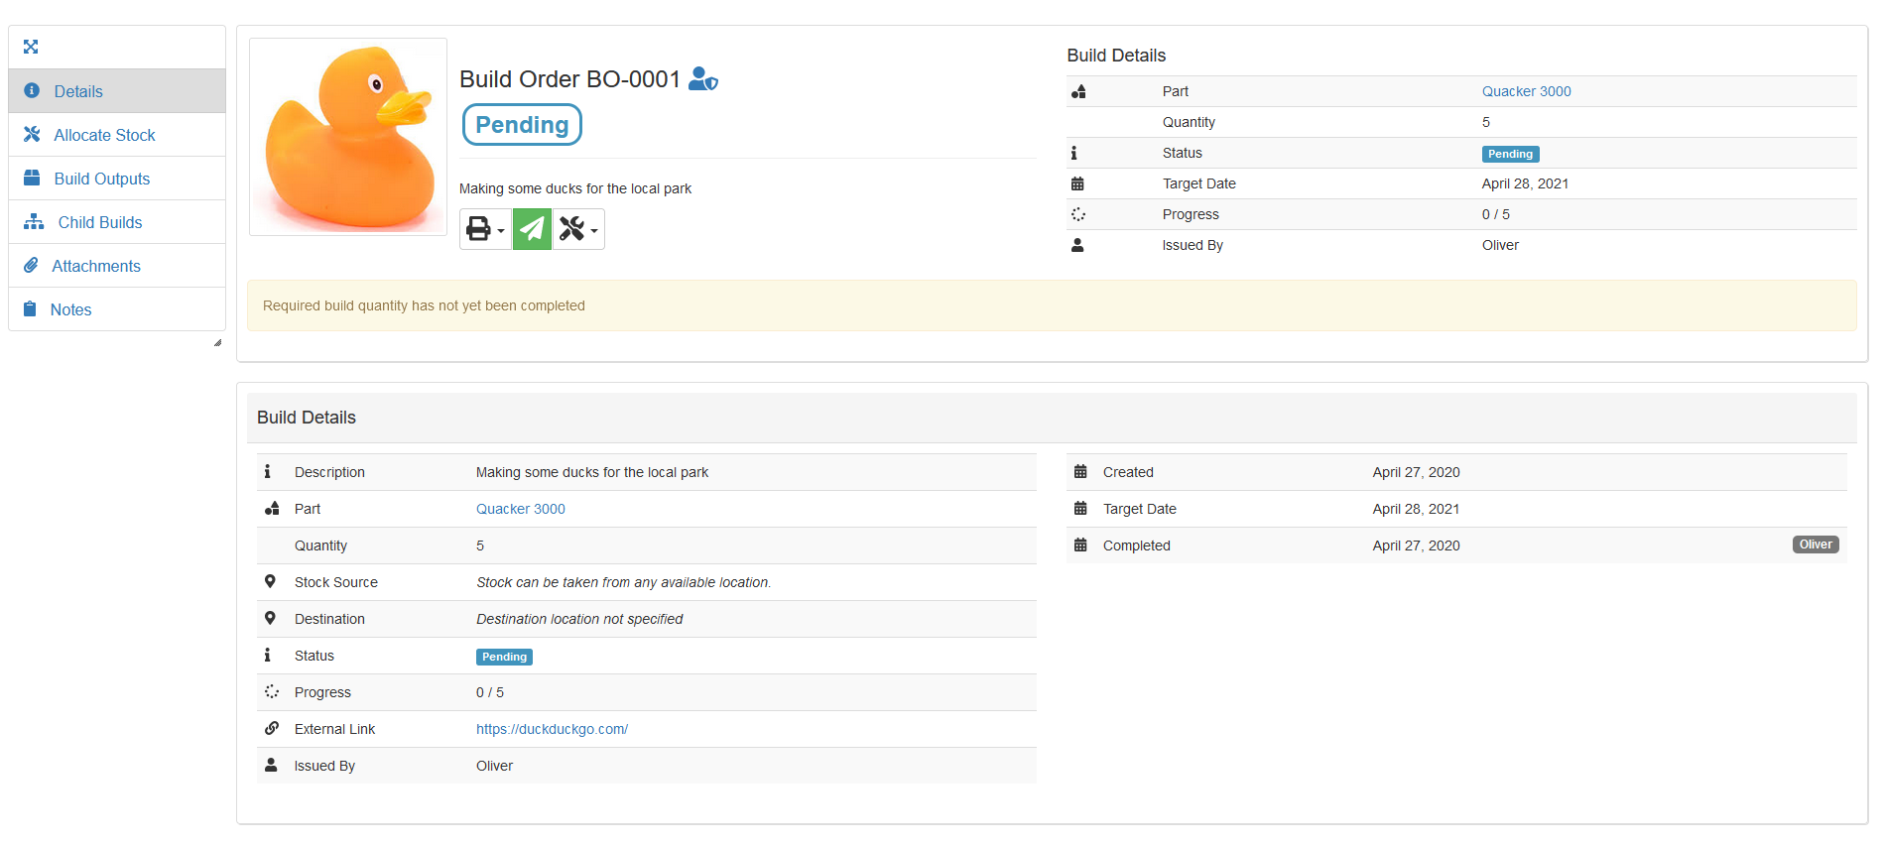The height and width of the screenshot is (848, 1884).
Task: Click the Quacker 3000 link in the top details
Action: pyautogui.click(x=1526, y=91)
